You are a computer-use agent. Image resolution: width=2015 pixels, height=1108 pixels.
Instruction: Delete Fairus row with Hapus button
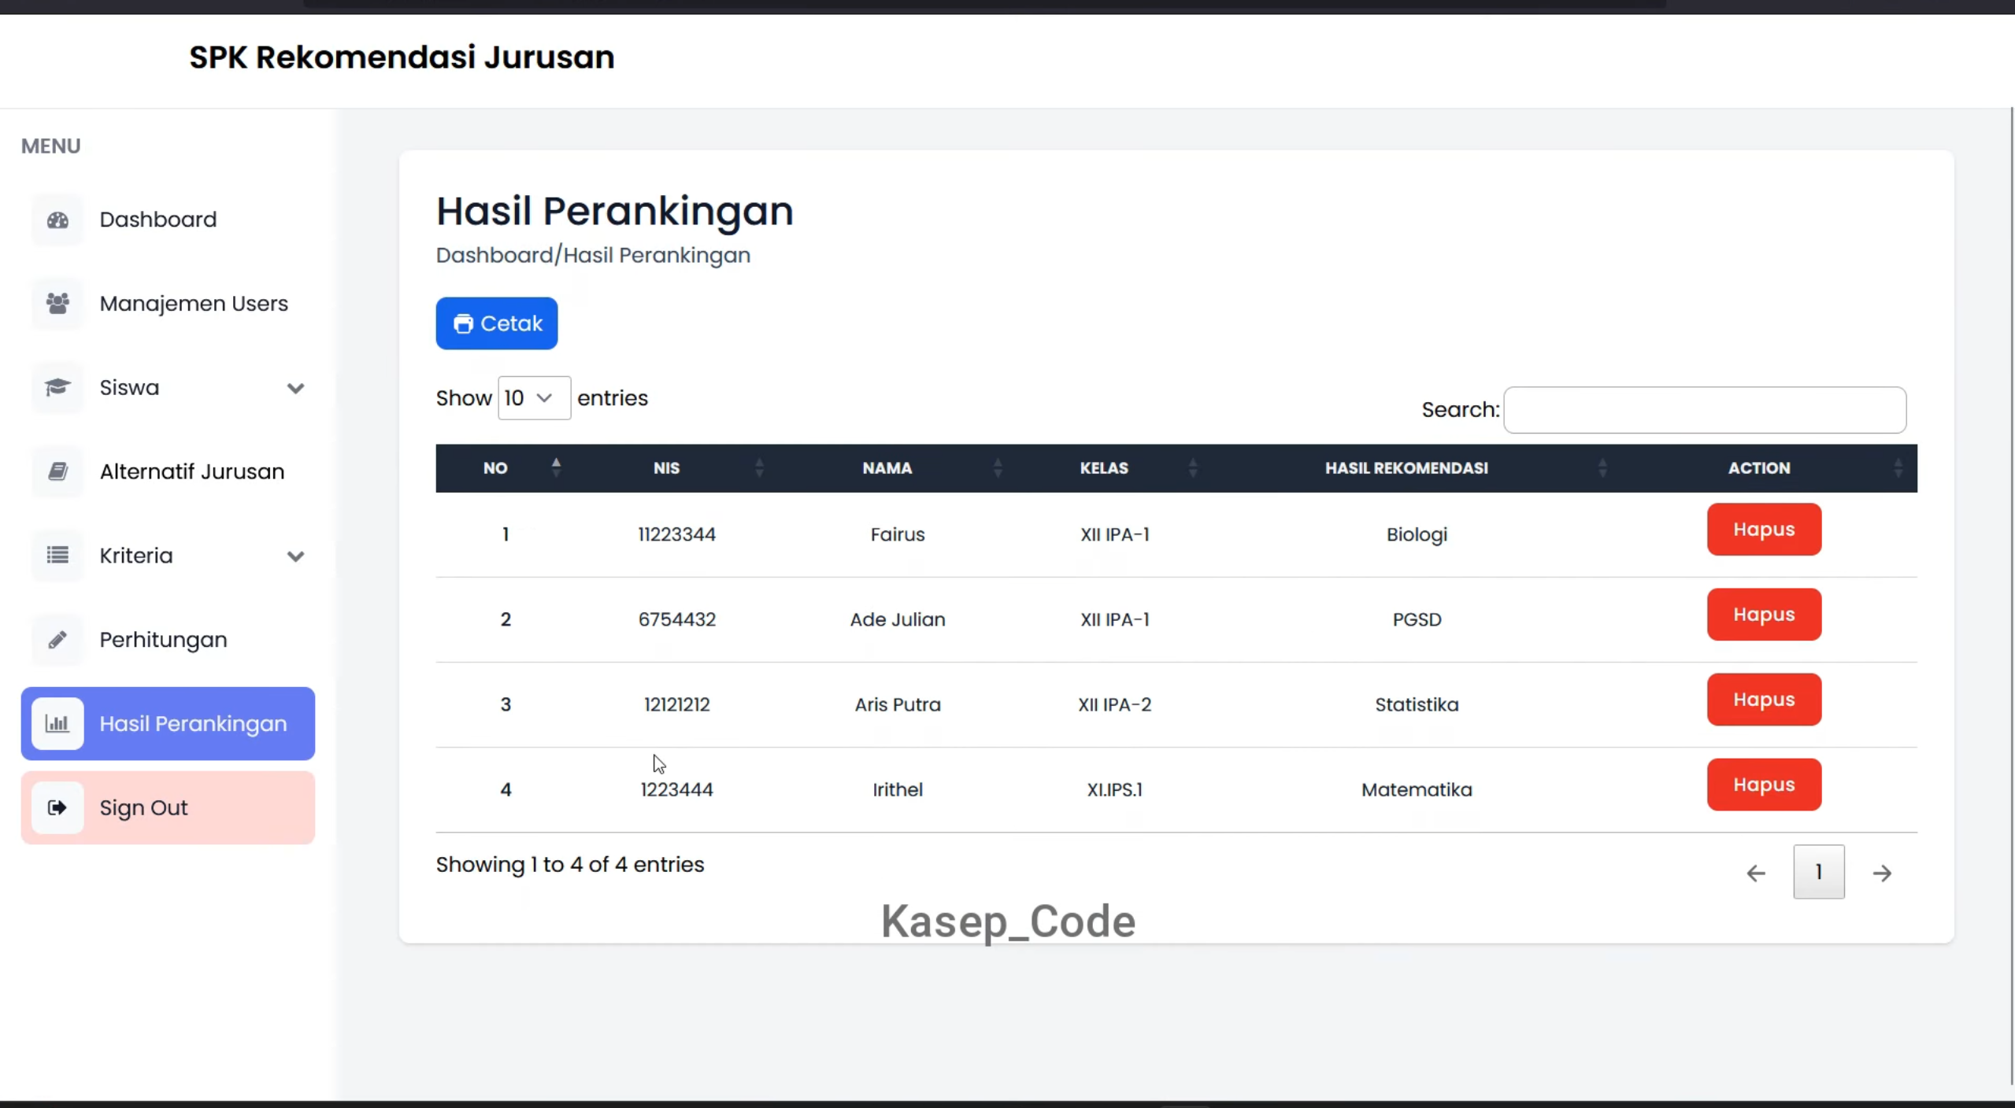coord(1764,530)
